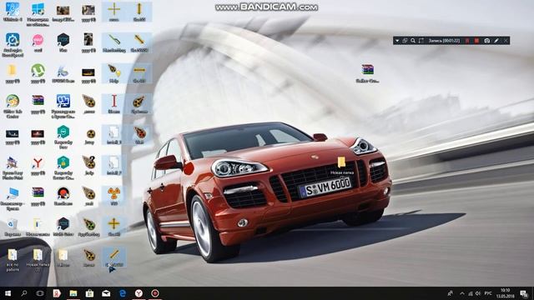Image resolution: width=534 pixels, height=300 pixels.
Task: Open the clock and date flyout
Action: pyautogui.click(x=506, y=293)
